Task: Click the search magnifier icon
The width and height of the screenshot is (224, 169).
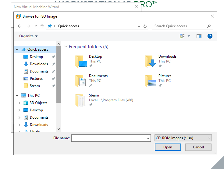Action: [209, 26]
